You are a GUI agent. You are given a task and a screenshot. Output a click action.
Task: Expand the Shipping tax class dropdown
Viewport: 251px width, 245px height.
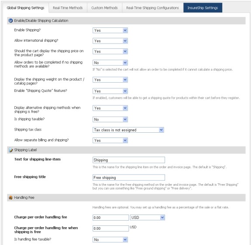click(x=128, y=130)
